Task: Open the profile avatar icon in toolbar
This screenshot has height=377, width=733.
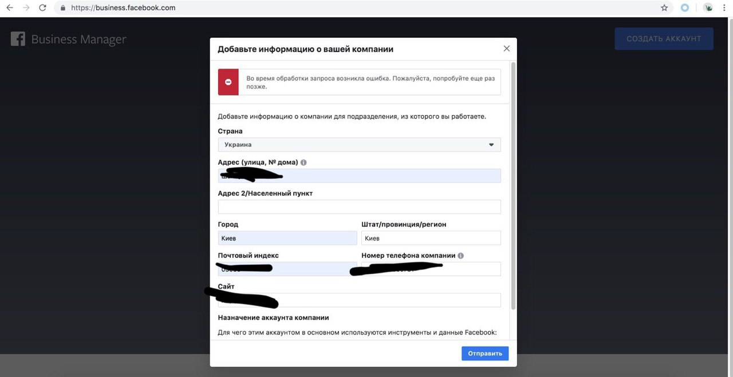Action: coord(708,8)
